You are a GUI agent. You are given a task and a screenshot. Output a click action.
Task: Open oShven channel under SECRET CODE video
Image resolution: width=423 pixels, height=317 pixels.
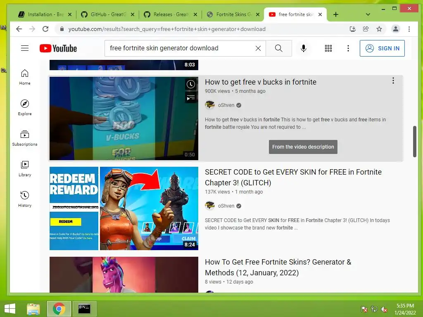(x=226, y=206)
